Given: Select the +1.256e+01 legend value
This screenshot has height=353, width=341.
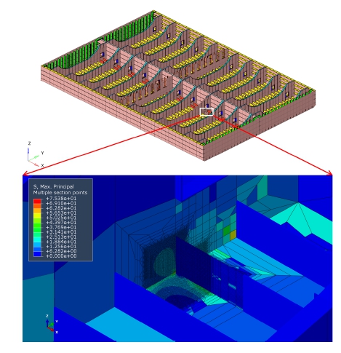Looking at the screenshot, I should [x=61, y=247].
